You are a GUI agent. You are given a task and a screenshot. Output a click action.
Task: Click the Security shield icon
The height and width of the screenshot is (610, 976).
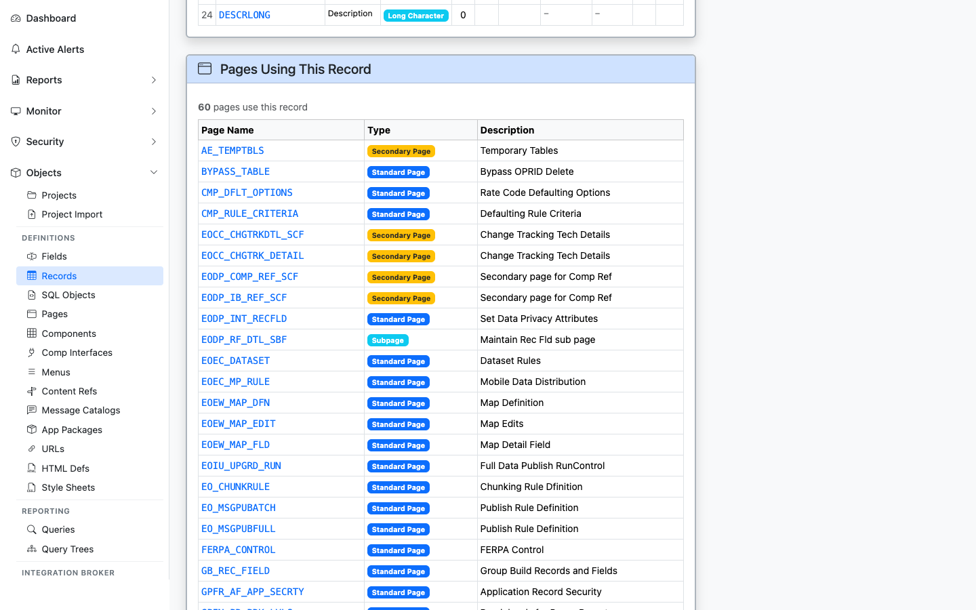pyautogui.click(x=16, y=142)
